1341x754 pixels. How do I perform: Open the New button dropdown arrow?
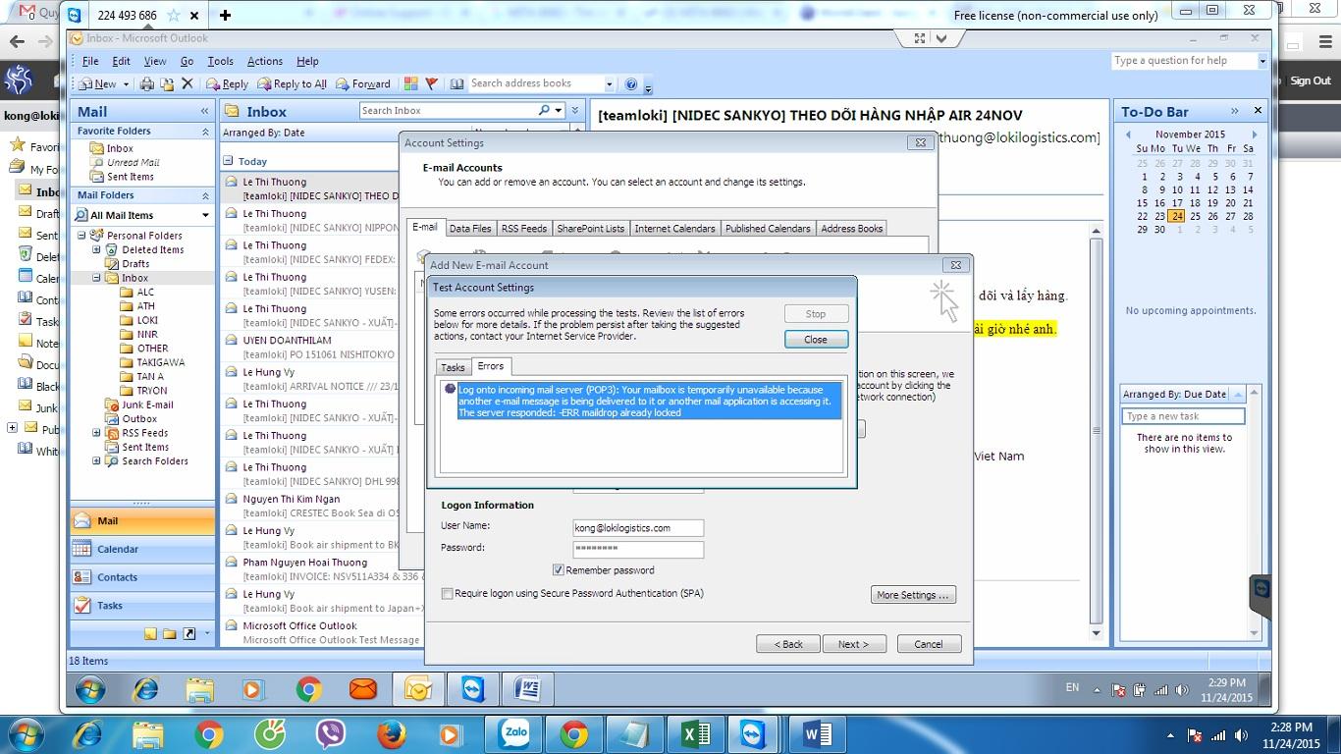[127, 84]
